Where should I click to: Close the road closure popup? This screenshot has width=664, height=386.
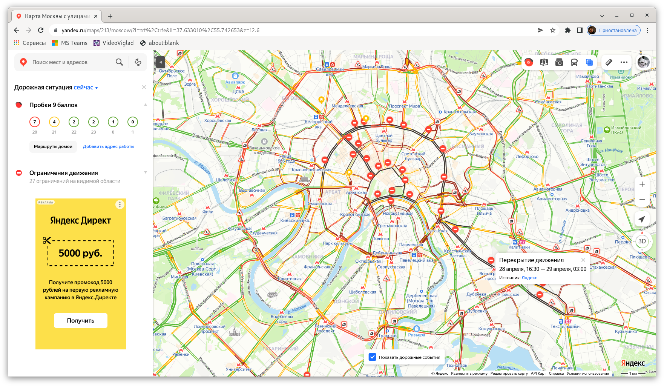[583, 260]
